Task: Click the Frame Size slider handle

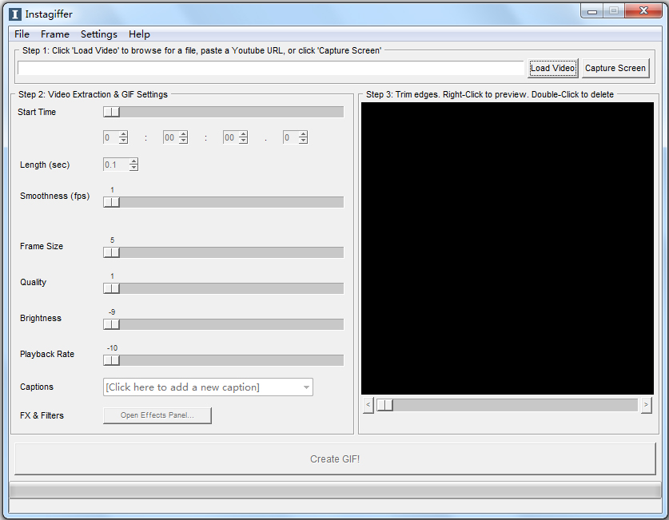Action: tap(111, 252)
